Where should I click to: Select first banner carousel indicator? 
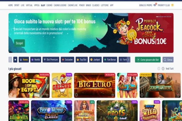pos(157,17)
